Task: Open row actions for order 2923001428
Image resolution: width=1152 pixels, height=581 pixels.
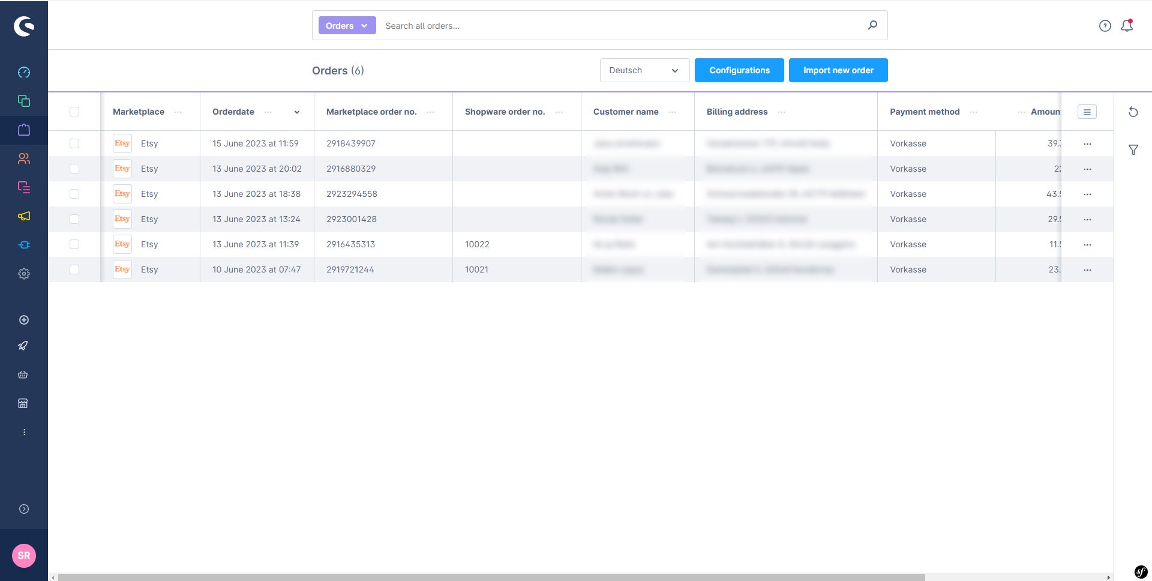Action: click(1087, 220)
